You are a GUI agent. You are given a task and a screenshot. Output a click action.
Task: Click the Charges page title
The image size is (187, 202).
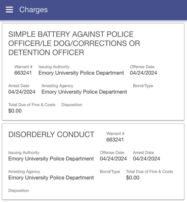click(x=33, y=10)
